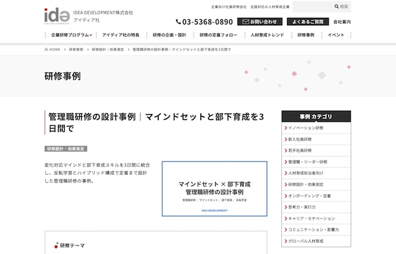
Task: Expand the 企業研修プログラム dropdown menu
Action: coord(71,35)
